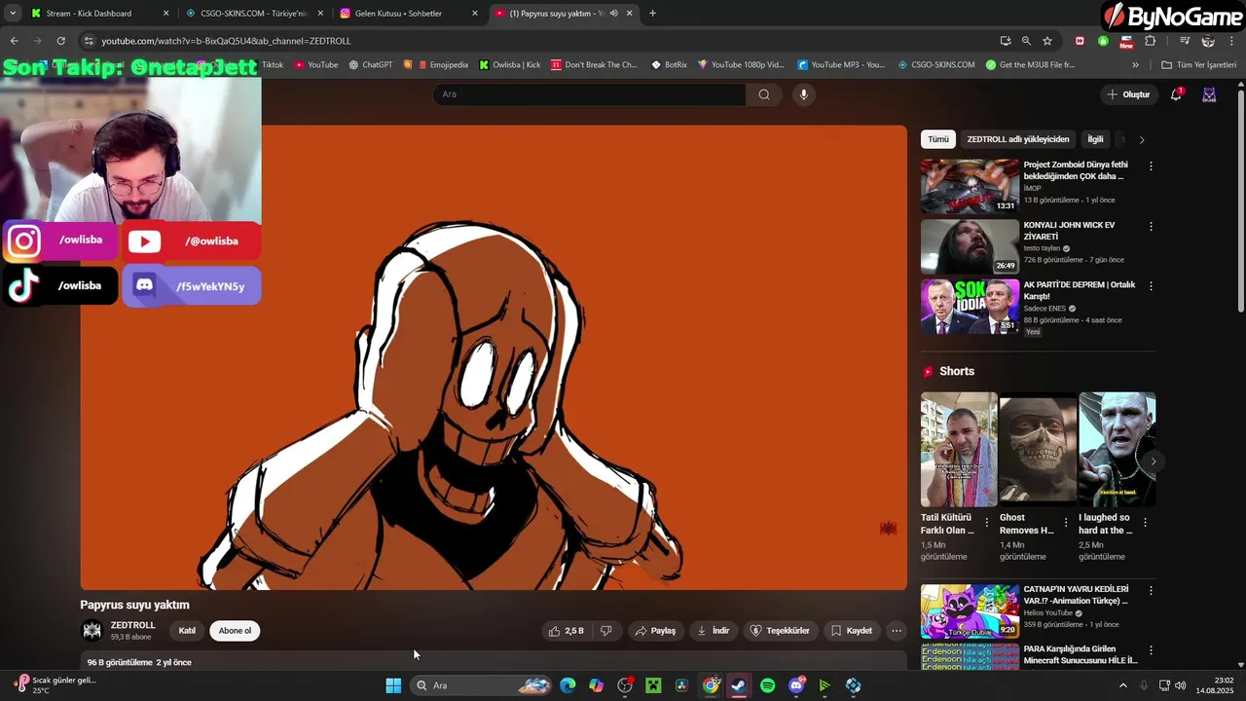The height and width of the screenshot is (701, 1246).
Task: Switch to the Gelen Kutusu Sohbetler tab
Action: pyautogui.click(x=409, y=14)
